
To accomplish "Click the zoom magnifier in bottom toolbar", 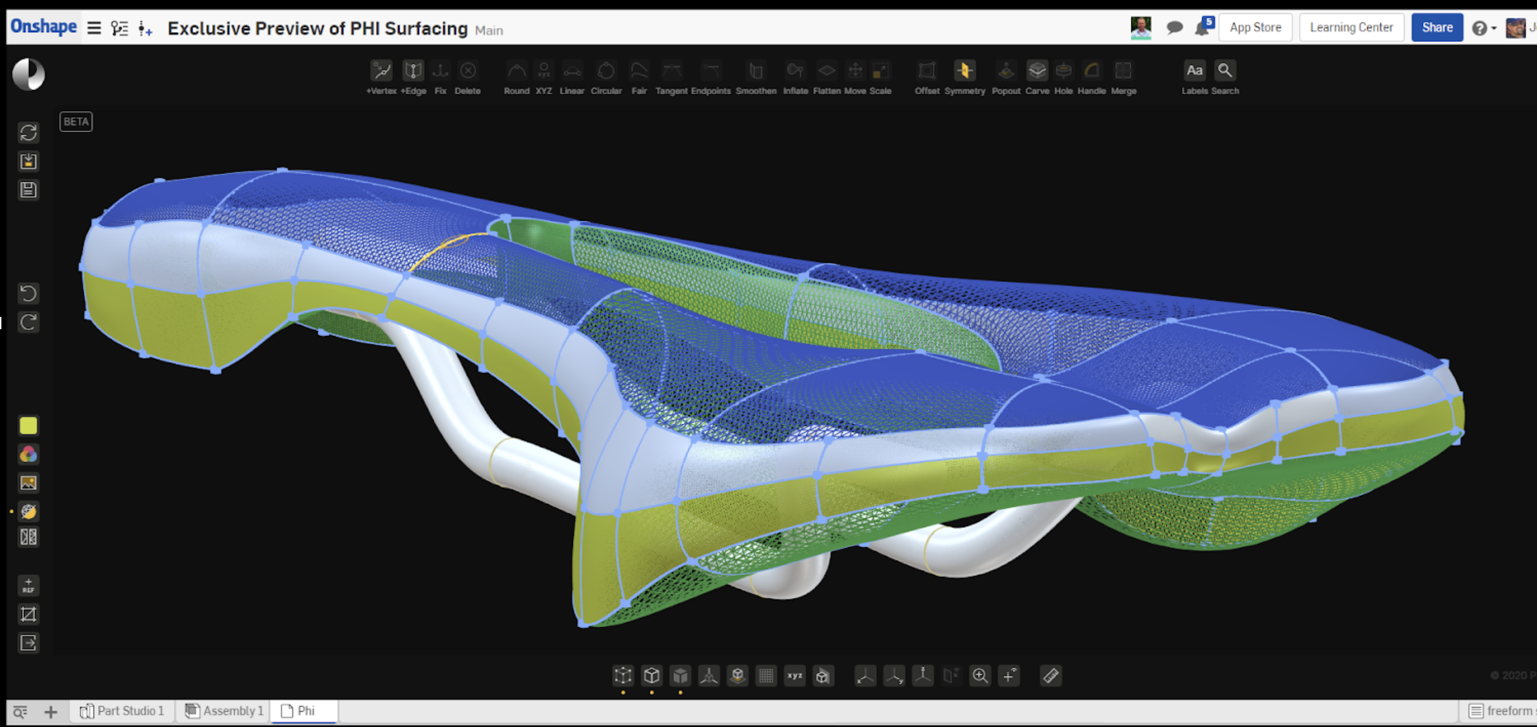I will (980, 676).
